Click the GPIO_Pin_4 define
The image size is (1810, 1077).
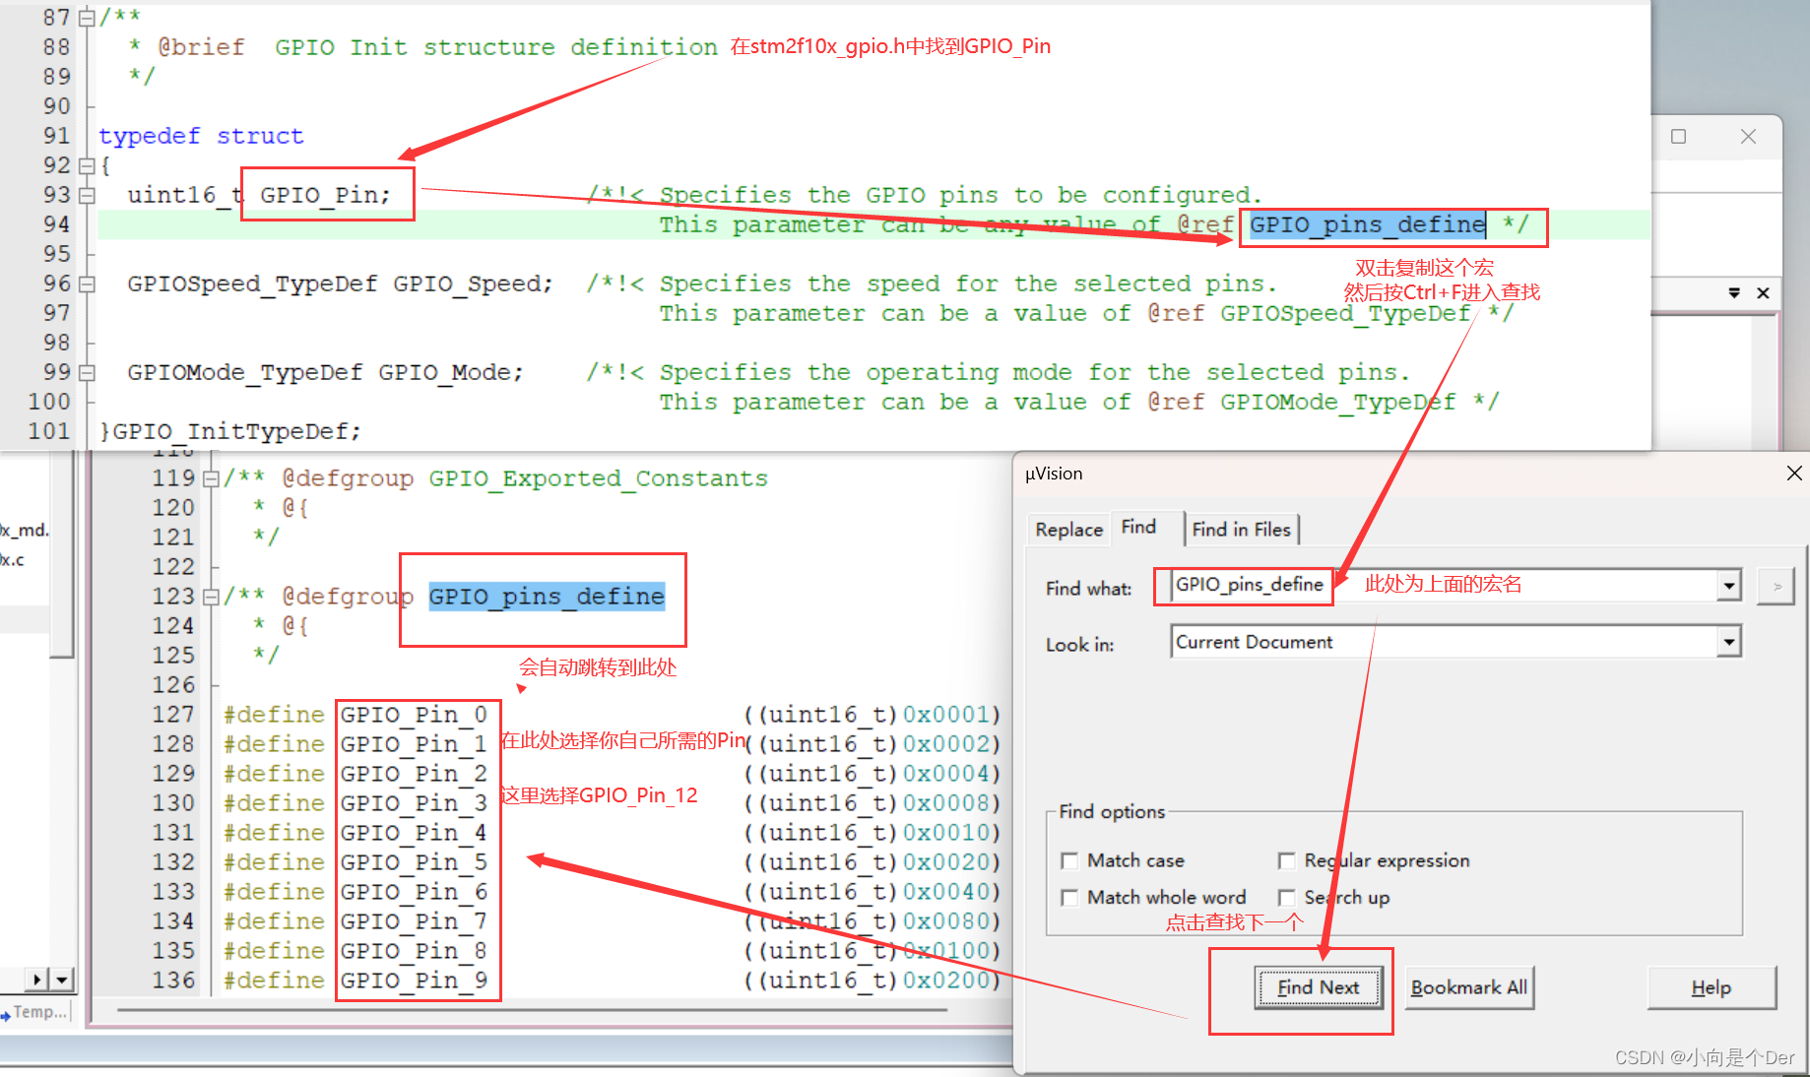414,833
